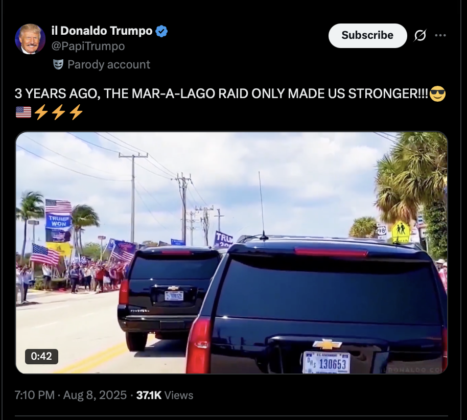This screenshot has height=420, width=467.
Task: Play the motorcade video thumbnail
Action: pos(231,252)
